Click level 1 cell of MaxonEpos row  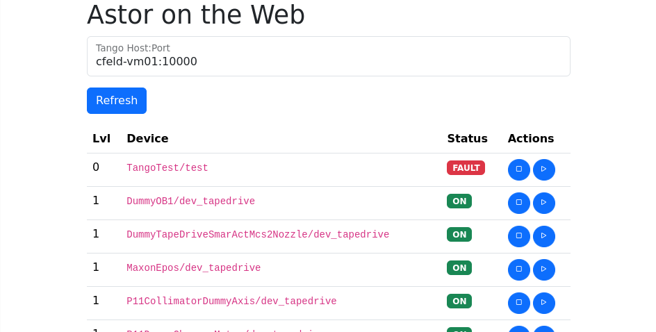[96, 267]
